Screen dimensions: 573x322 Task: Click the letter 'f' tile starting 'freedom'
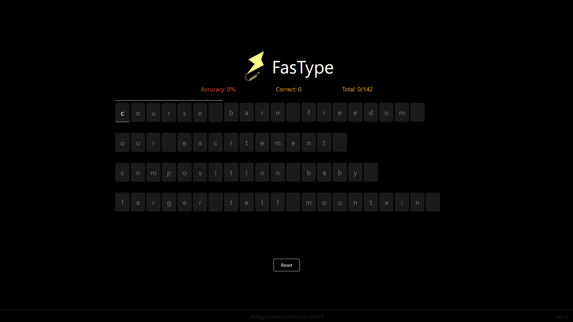[308, 113]
